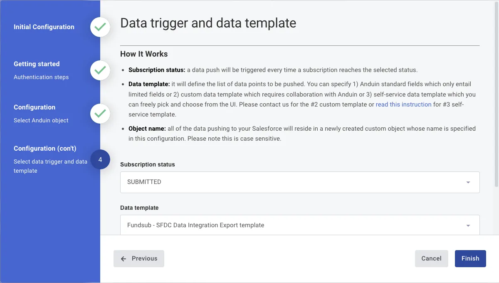
Task: Click the step 4 number badge
Action: coord(100,159)
